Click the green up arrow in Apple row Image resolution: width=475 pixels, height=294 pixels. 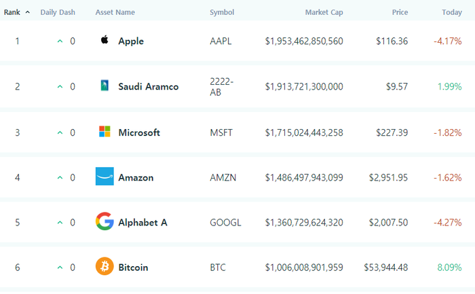point(60,41)
